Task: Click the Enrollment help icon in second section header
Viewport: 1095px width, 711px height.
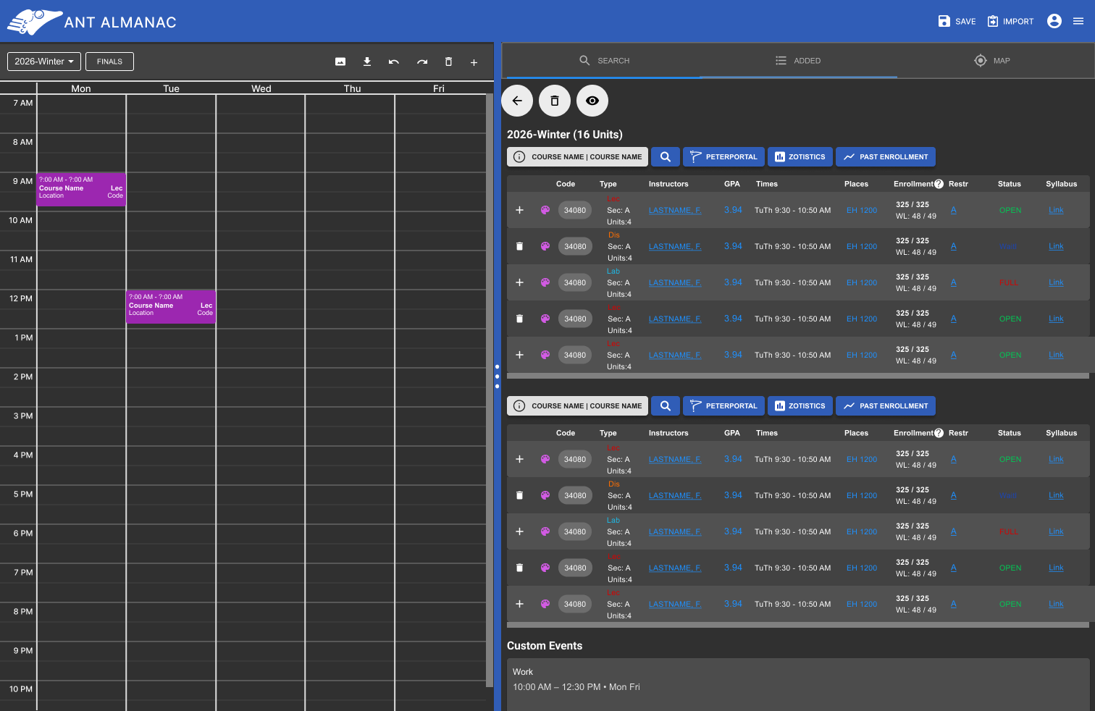Action: click(939, 433)
